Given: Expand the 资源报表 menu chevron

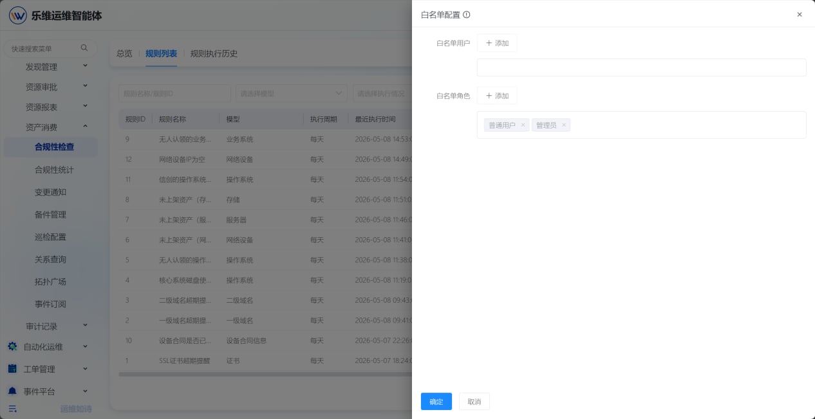Looking at the screenshot, I should click(85, 107).
